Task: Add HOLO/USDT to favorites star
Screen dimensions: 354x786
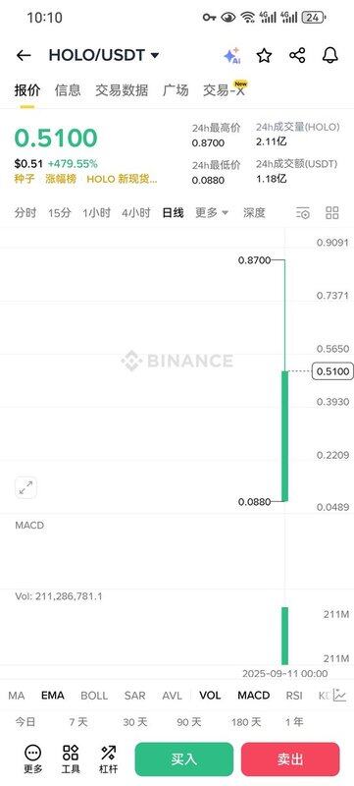Action: [264, 55]
